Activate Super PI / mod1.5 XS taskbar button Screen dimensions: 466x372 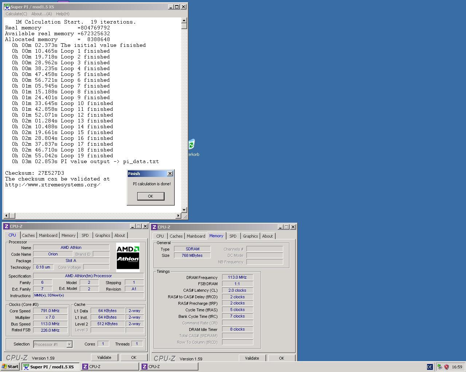[50, 367]
